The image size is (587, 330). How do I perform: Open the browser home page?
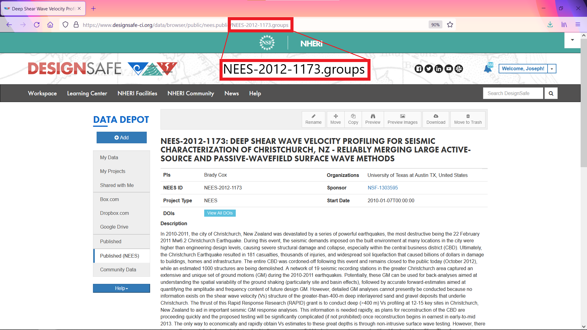[50, 25]
